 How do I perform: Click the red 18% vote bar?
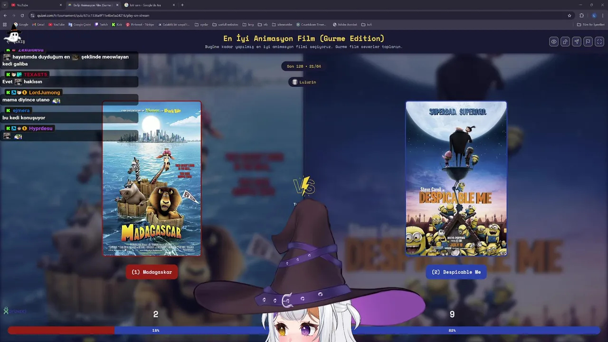61,330
